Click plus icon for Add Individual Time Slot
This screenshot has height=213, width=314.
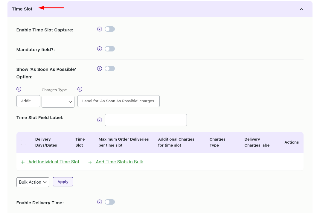[23, 162]
